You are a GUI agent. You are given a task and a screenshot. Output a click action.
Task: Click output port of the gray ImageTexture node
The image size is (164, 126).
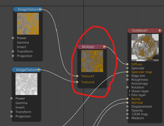pyautogui.click(x=38, y=70)
